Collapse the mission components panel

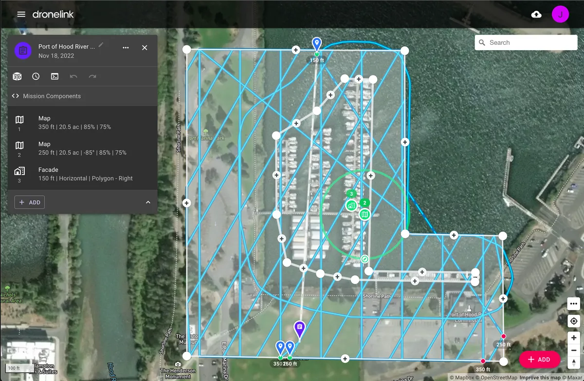[x=148, y=202]
